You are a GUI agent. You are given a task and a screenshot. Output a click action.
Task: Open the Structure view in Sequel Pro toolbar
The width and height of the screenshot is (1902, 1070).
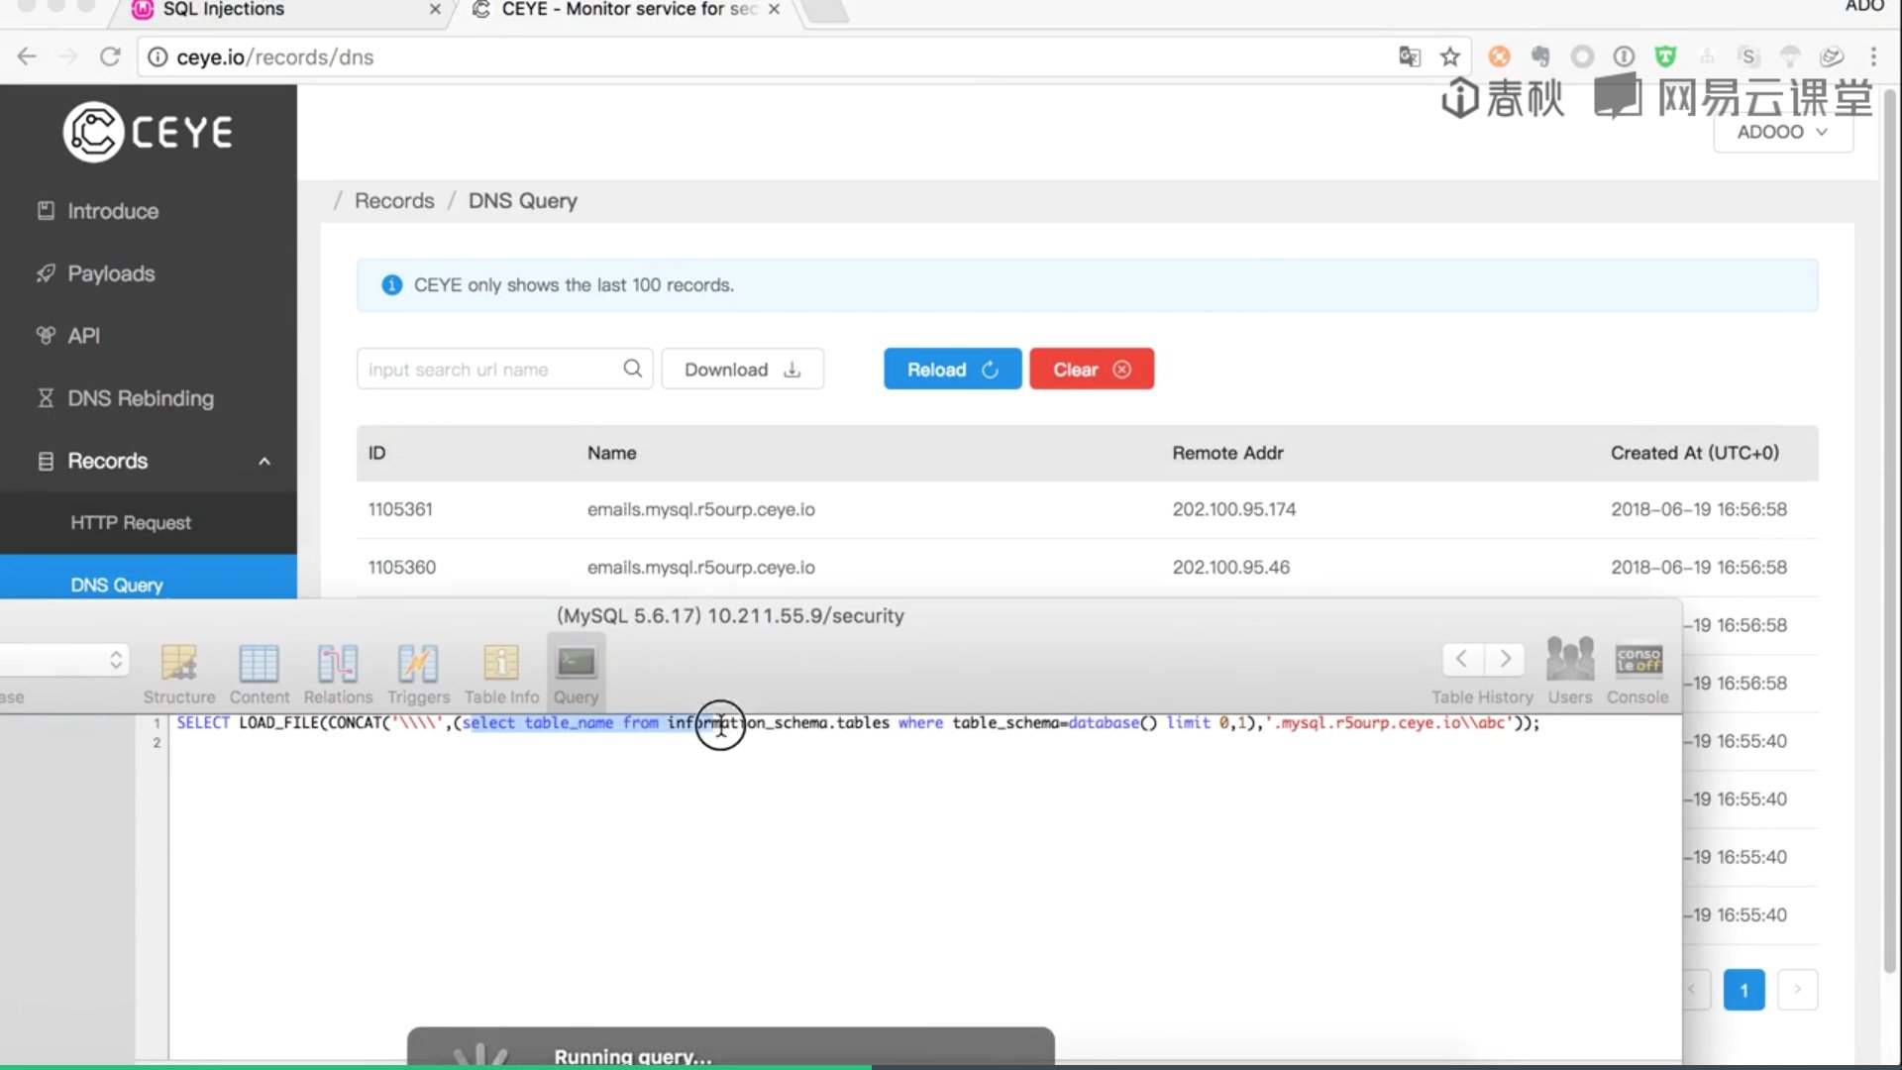tap(179, 673)
